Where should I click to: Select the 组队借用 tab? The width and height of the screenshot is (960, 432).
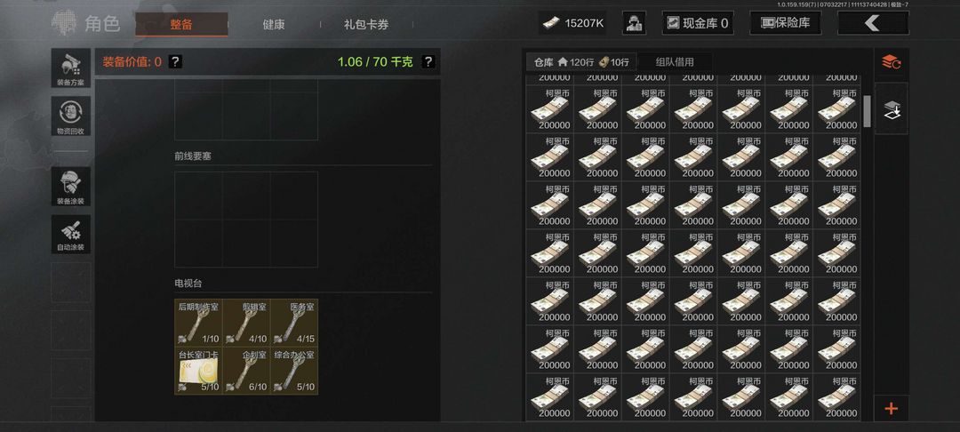(675, 62)
